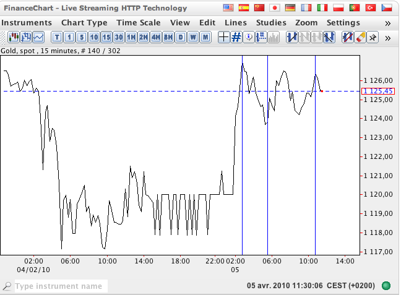Set time scale to 15 minutes
The height and width of the screenshot is (295, 401).
(x=106, y=37)
